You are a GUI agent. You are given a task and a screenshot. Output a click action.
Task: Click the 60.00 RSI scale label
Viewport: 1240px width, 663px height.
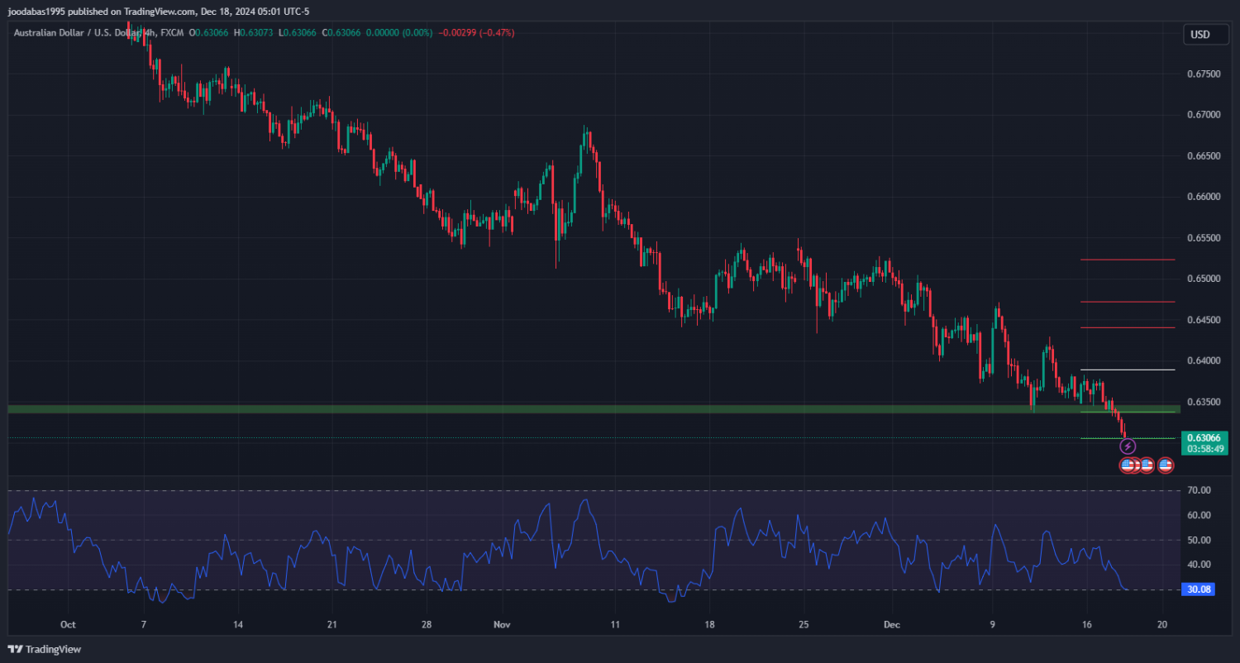point(1199,515)
